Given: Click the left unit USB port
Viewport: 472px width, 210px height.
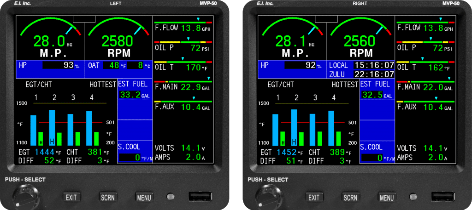Looking at the screenshot, I should (201, 197).
